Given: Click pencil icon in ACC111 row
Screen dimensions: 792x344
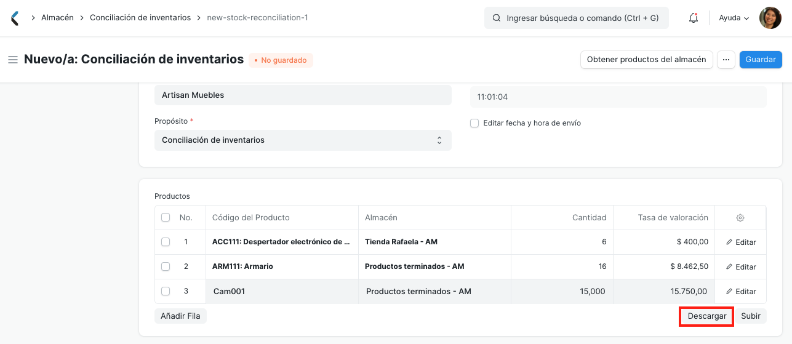Looking at the screenshot, I should coord(729,242).
